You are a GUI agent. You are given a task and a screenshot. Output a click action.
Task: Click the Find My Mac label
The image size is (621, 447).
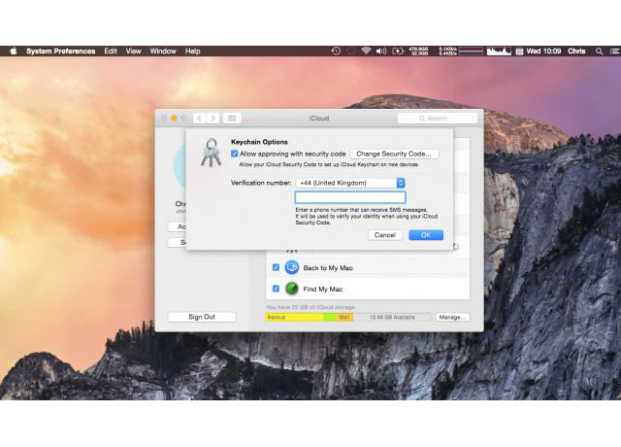pyautogui.click(x=323, y=290)
